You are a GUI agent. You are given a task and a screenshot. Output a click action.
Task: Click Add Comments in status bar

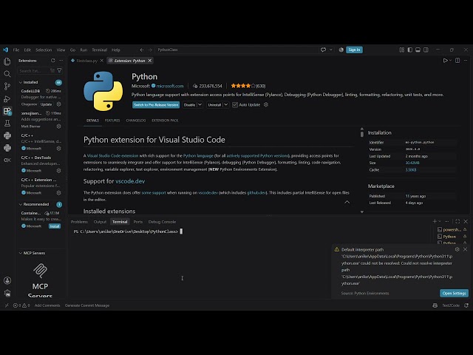(x=47, y=305)
